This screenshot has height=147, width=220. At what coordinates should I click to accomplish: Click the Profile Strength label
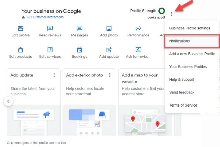pyautogui.click(x=143, y=11)
